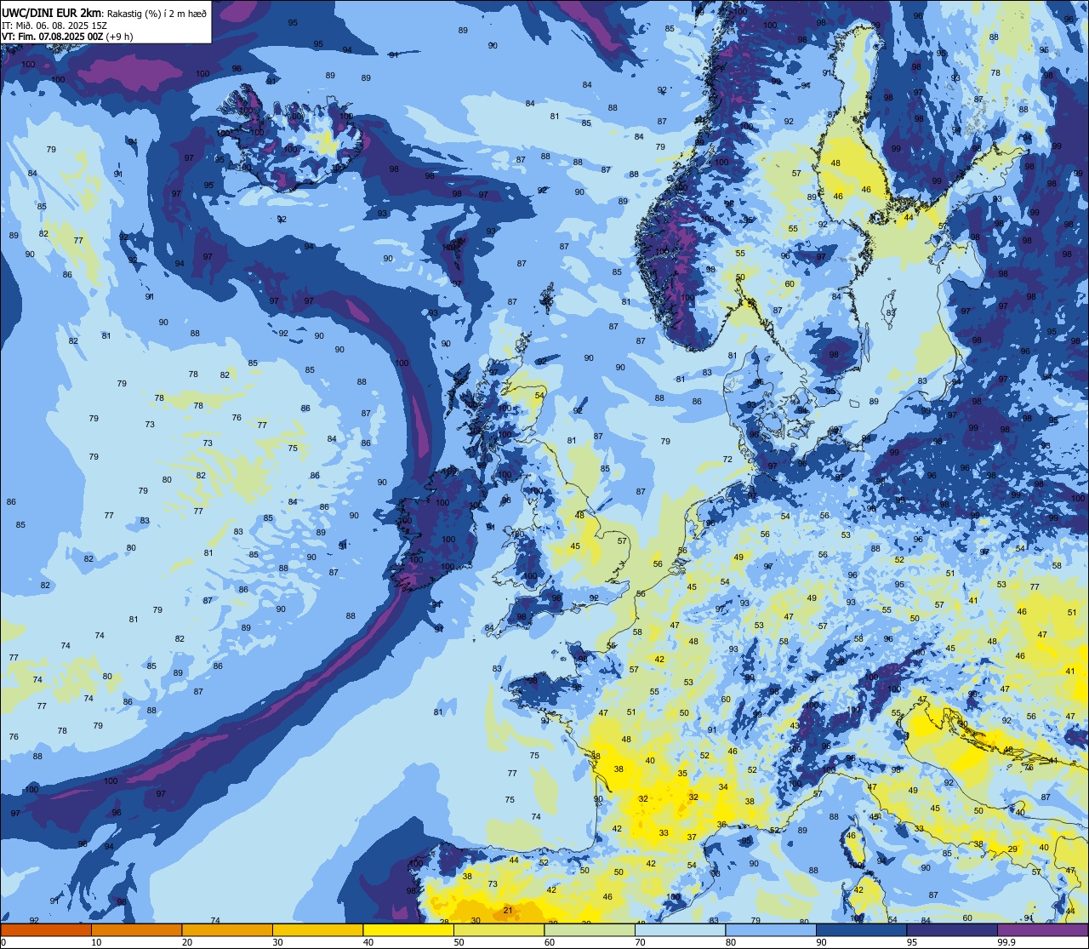Viewport: 1089px width, 949px height.
Task: Click the legend tick label "95"
Action: coord(911,942)
